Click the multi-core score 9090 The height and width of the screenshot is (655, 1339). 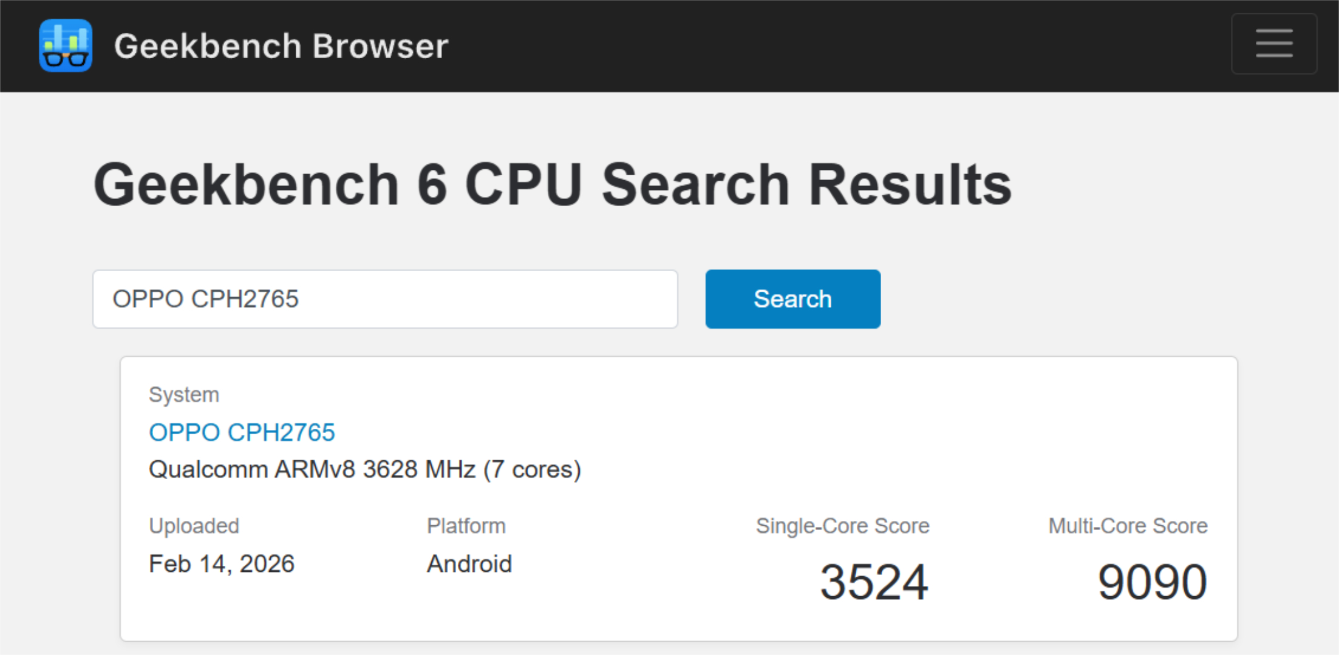[1152, 582]
